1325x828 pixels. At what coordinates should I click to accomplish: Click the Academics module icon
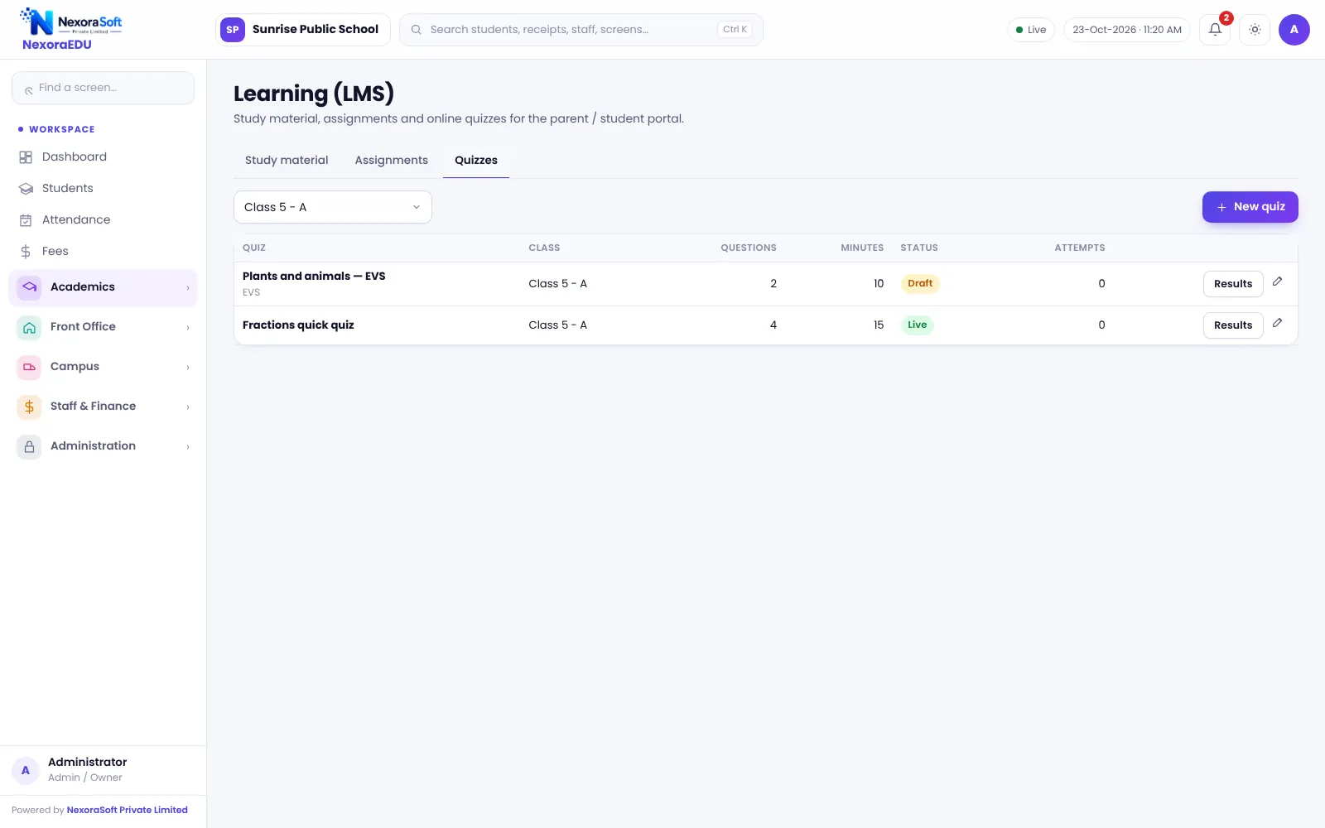click(x=29, y=287)
